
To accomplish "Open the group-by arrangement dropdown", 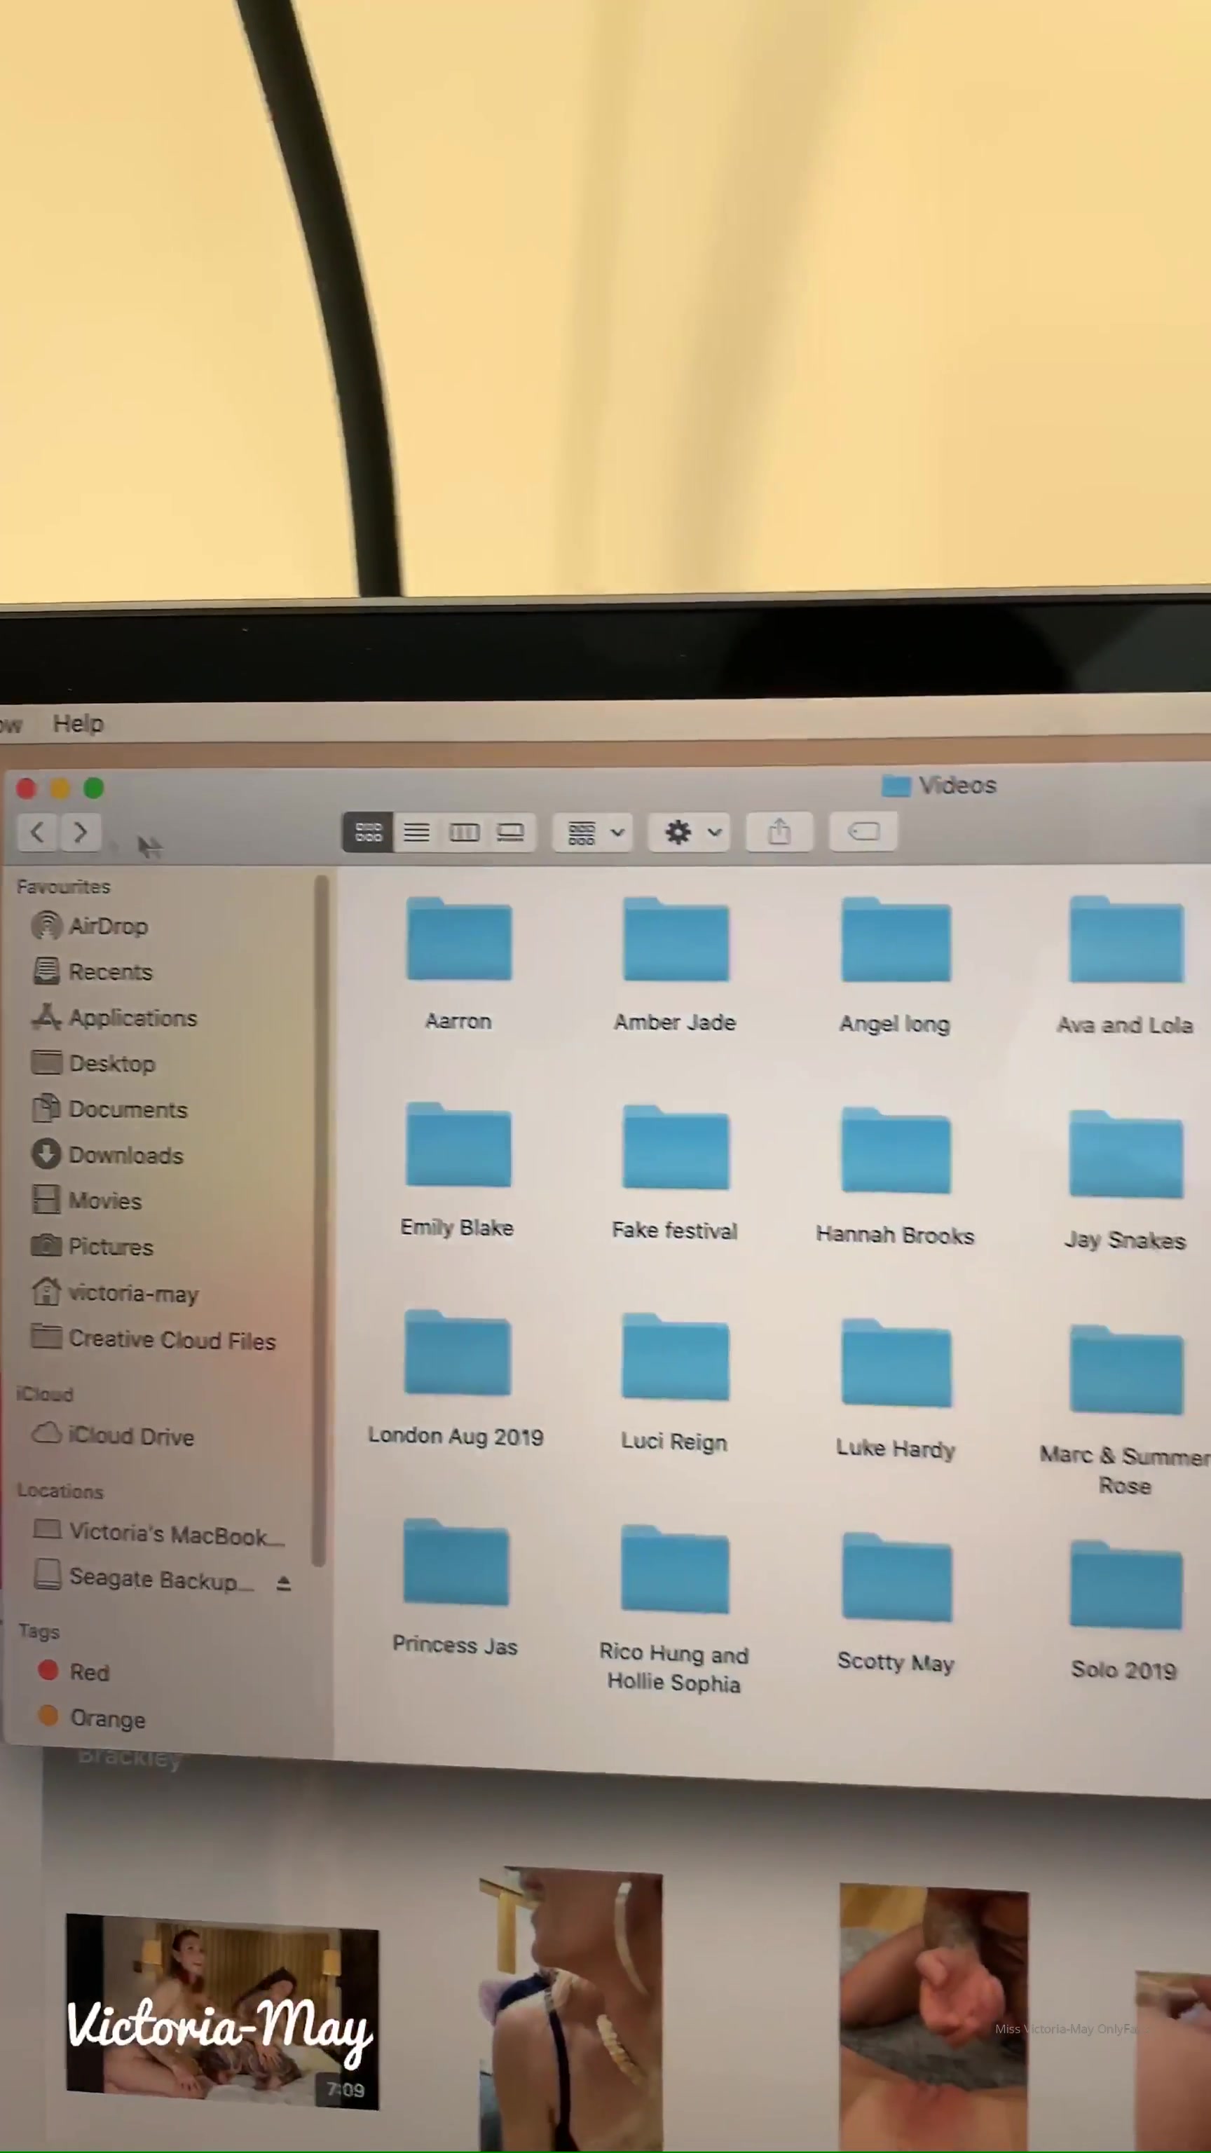I will tap(594, 833).
